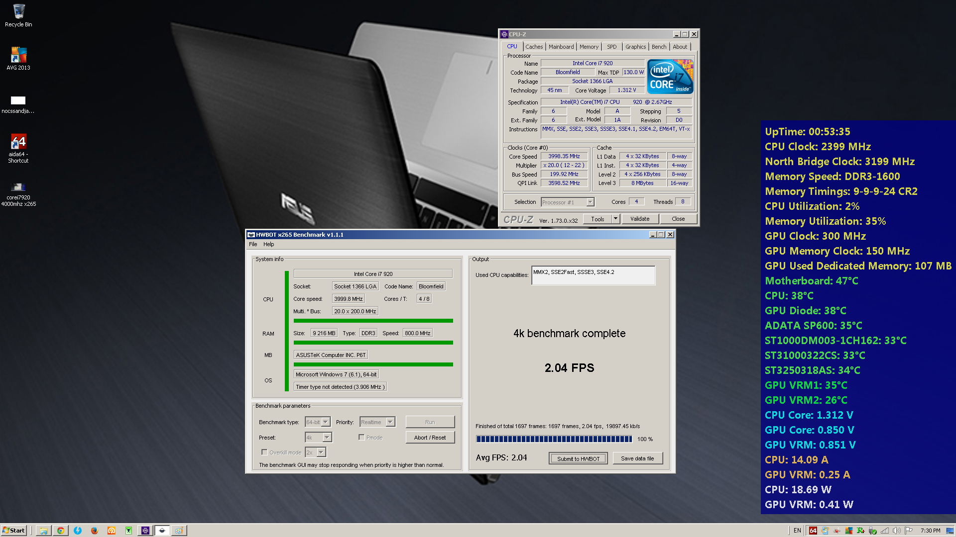Open Windows Explorer from taskbar
This screenshot has width=956, height=537.
point(44,531)
